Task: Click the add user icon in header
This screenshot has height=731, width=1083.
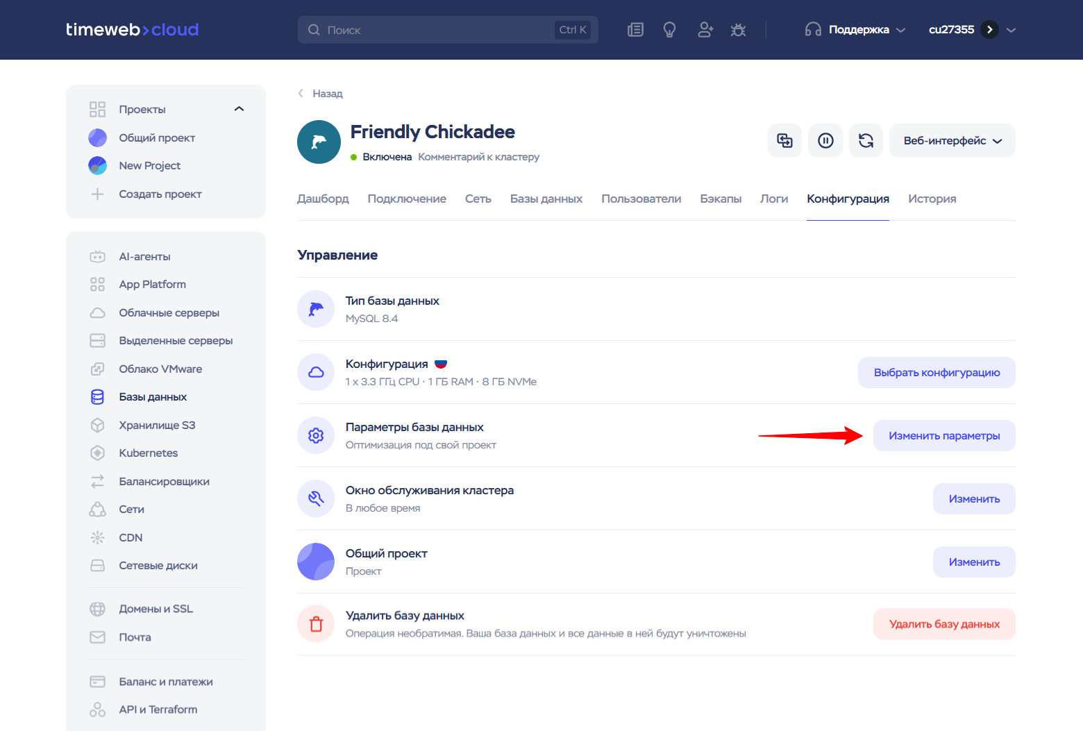Action: pos(705,30)
